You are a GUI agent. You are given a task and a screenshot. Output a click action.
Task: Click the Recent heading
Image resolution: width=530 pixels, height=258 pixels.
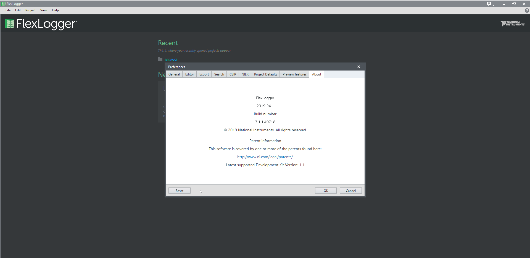pos(168,43)
